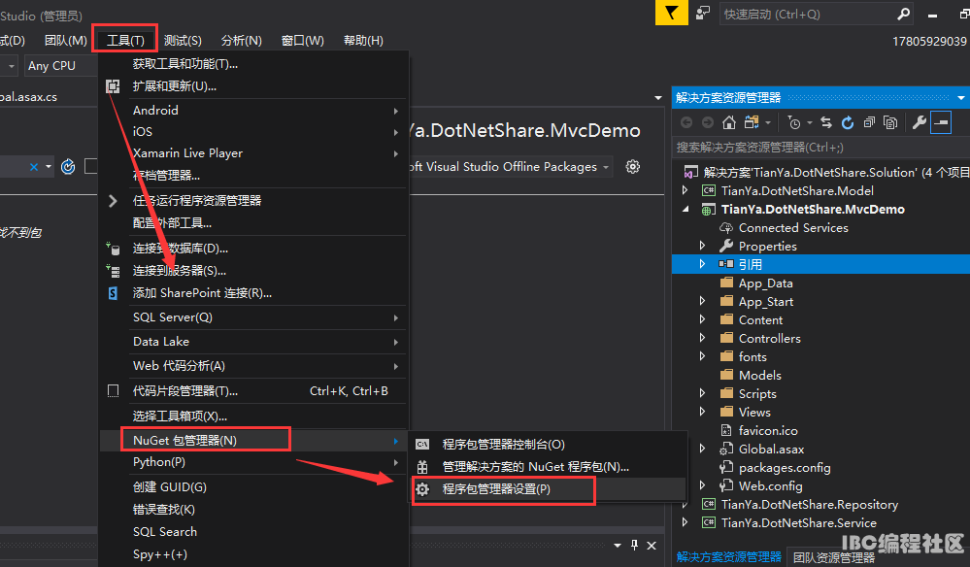This screenshot has height=567, width=970.
Task: Open the 工具(T) menu
Action: click(125, 40)
